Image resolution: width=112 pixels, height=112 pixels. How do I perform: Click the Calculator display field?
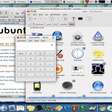36,46
